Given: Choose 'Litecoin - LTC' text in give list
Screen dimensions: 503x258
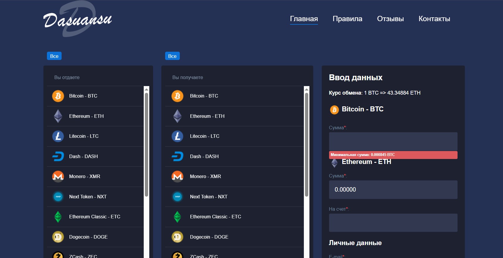Looking at the screenshot, I should tap(84, 136).
